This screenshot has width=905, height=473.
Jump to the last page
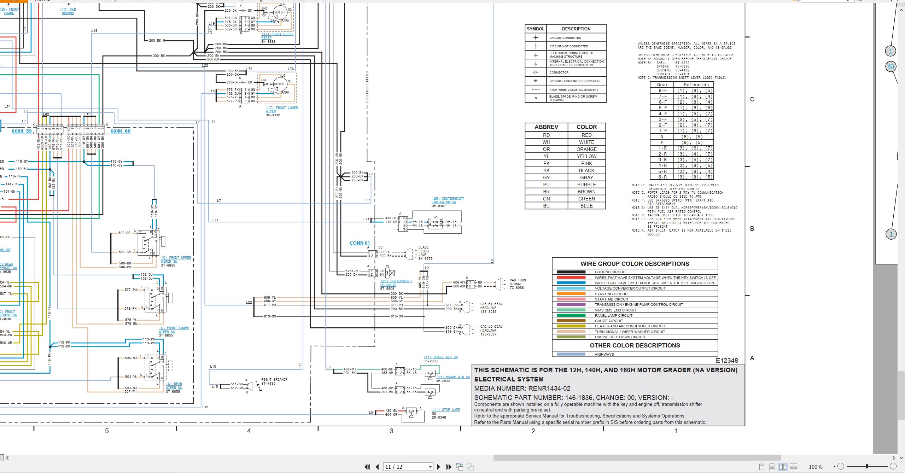click(449, 467)
